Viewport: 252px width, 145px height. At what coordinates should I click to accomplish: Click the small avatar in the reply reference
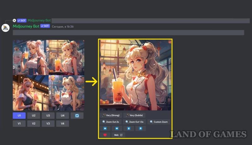14,20
